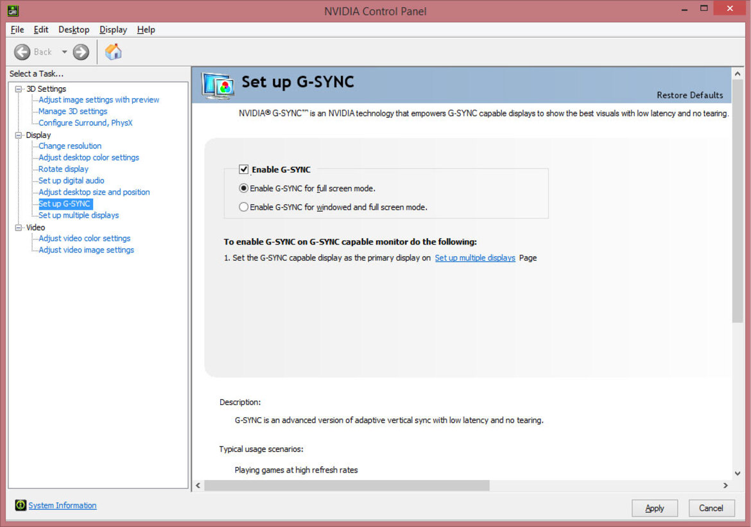
Task: Open the Desktop menu
Action: [x=74, y=30]
